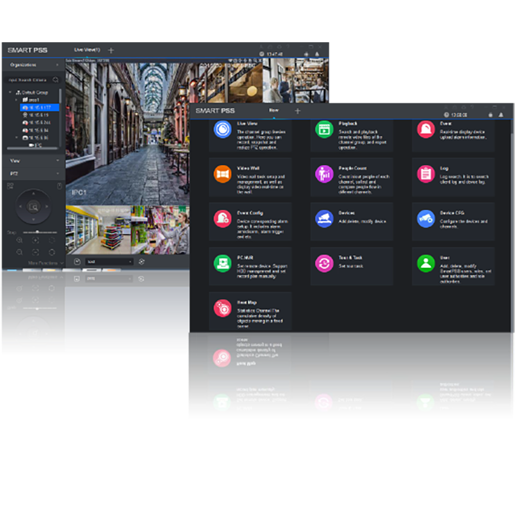Viewport: 515px width, 515px height.
Task: Expand the View panel section
Action: point(33,161)
